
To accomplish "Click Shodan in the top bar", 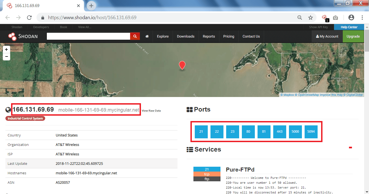I will click(17, 27).
